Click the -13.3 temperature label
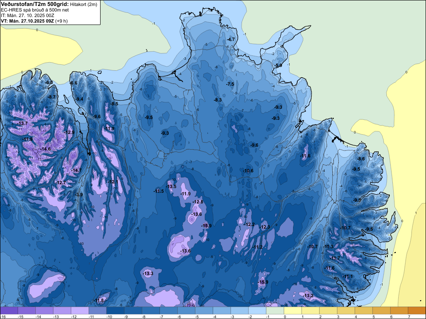 coord(148,274)
